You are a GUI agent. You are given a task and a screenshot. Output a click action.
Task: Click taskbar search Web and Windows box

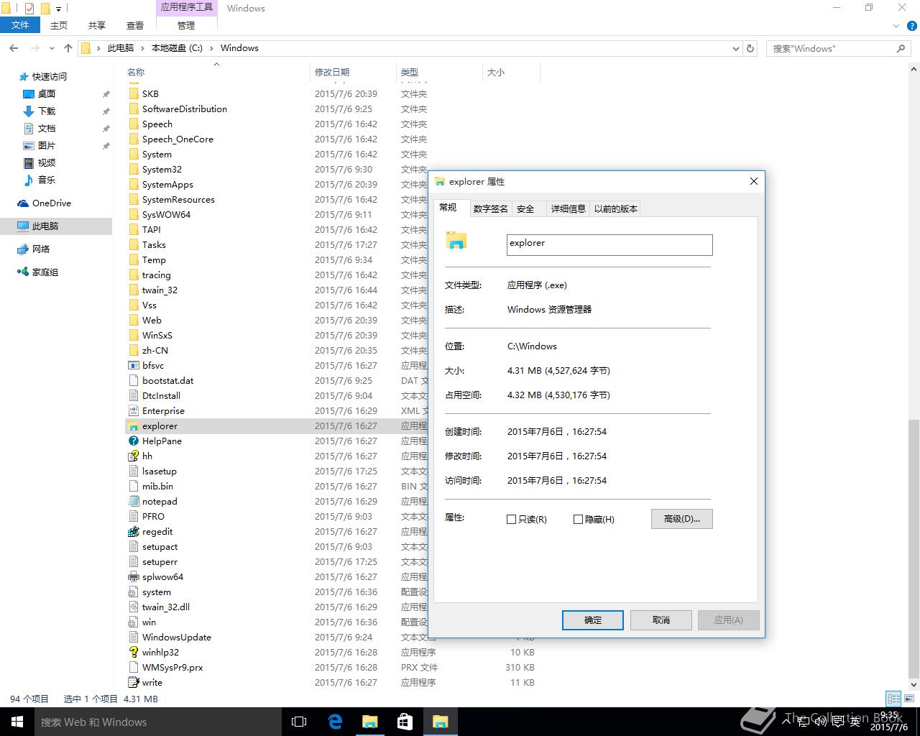tap(157, 722)
